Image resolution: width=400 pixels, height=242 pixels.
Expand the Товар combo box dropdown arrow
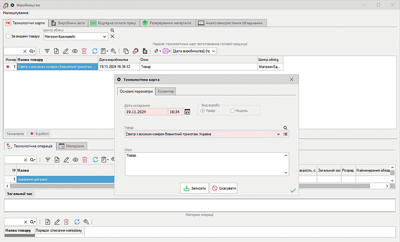pyautogui.click(x=278, y=134)
